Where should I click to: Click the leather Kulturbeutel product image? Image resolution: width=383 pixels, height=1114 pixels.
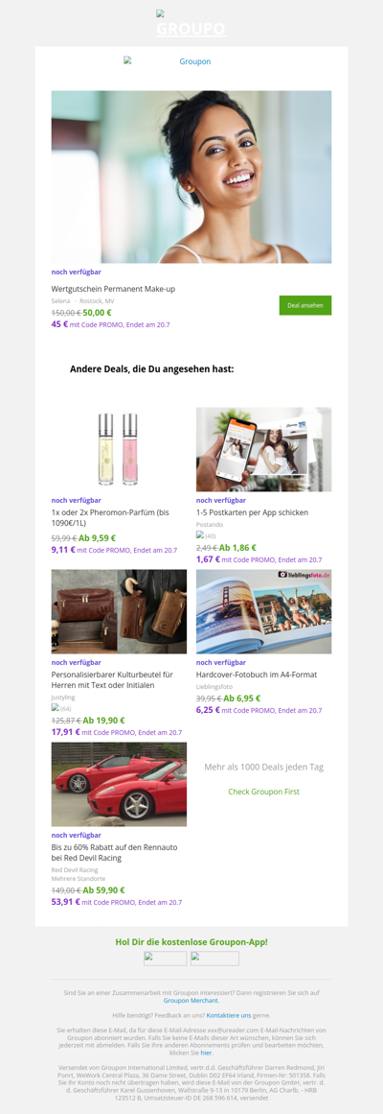pos(119,612)
